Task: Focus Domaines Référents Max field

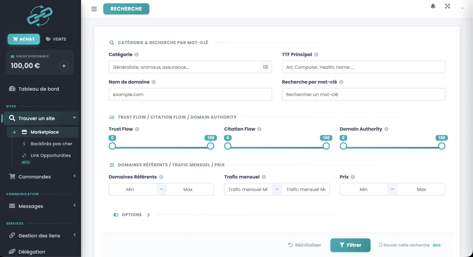Action: 190,189
